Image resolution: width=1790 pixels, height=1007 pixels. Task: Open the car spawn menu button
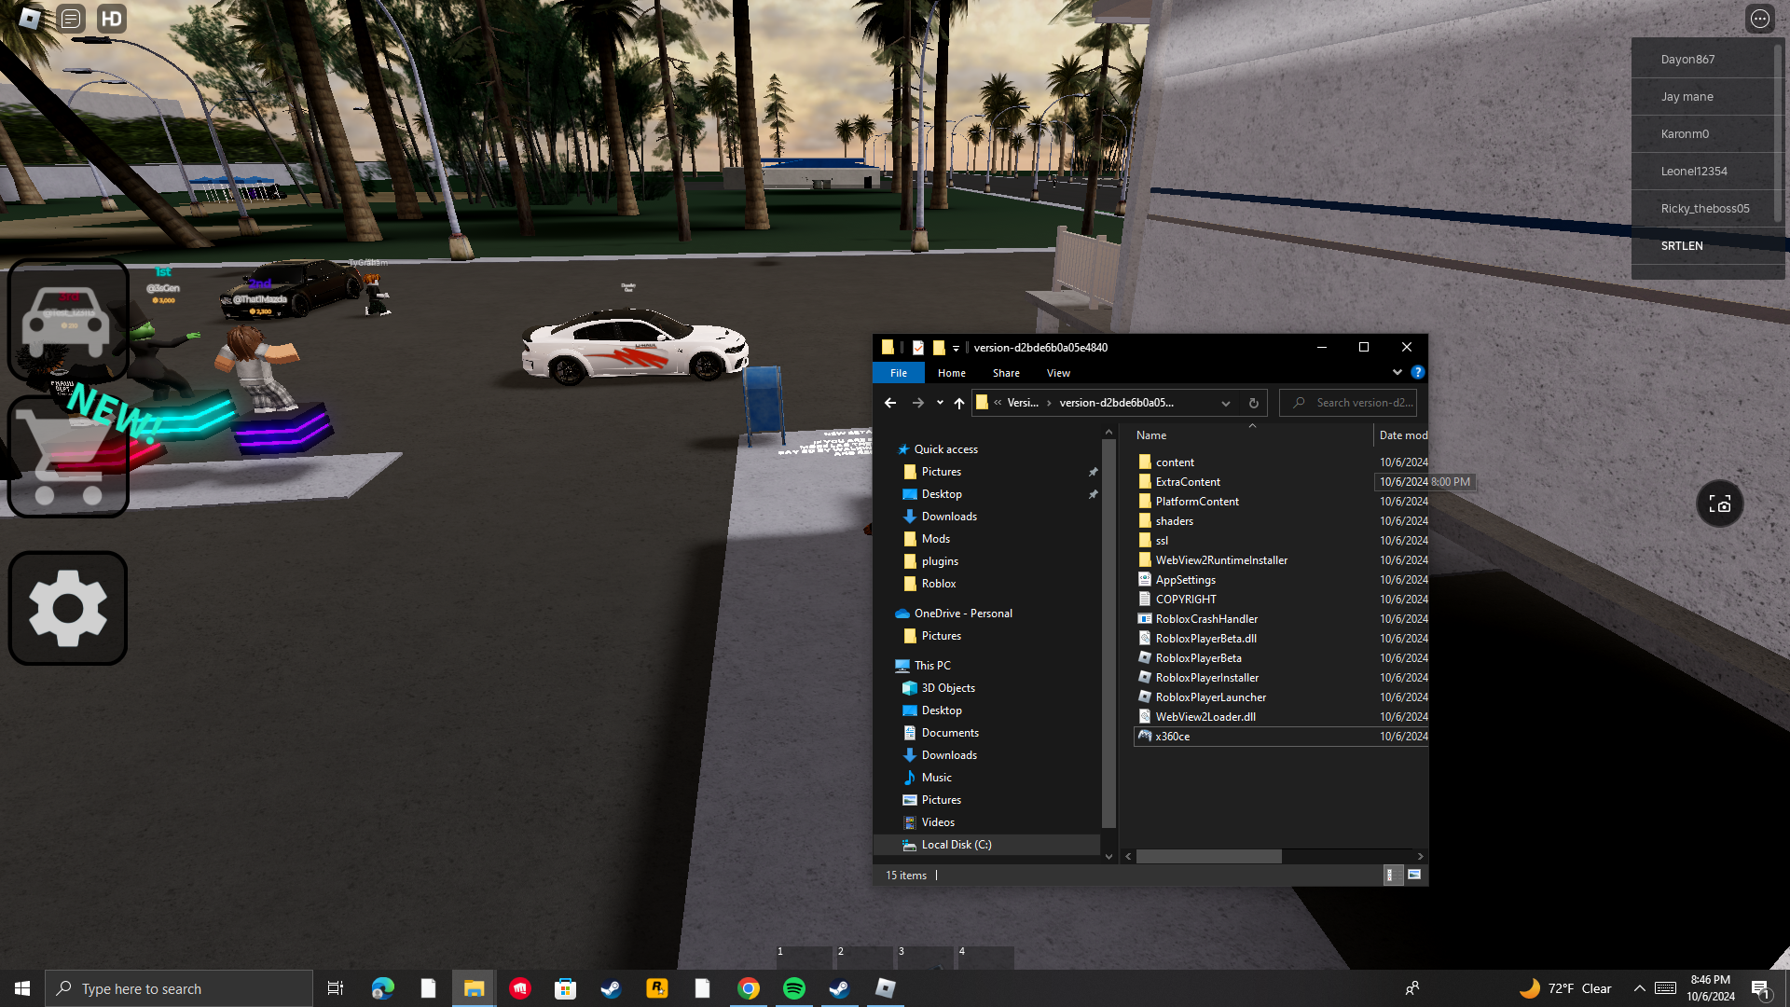click(67, 320)
